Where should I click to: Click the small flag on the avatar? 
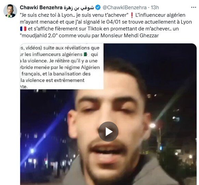point(10,16)
